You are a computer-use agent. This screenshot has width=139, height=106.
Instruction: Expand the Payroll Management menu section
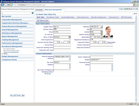point(17,30)
